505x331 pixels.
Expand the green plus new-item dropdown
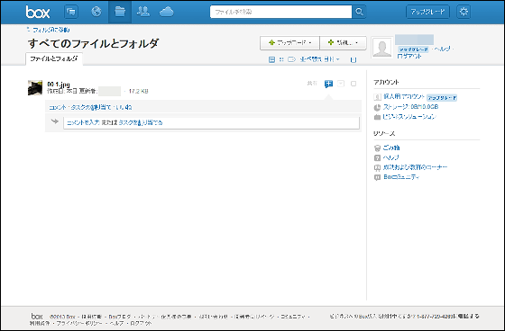tap(344, 43)
